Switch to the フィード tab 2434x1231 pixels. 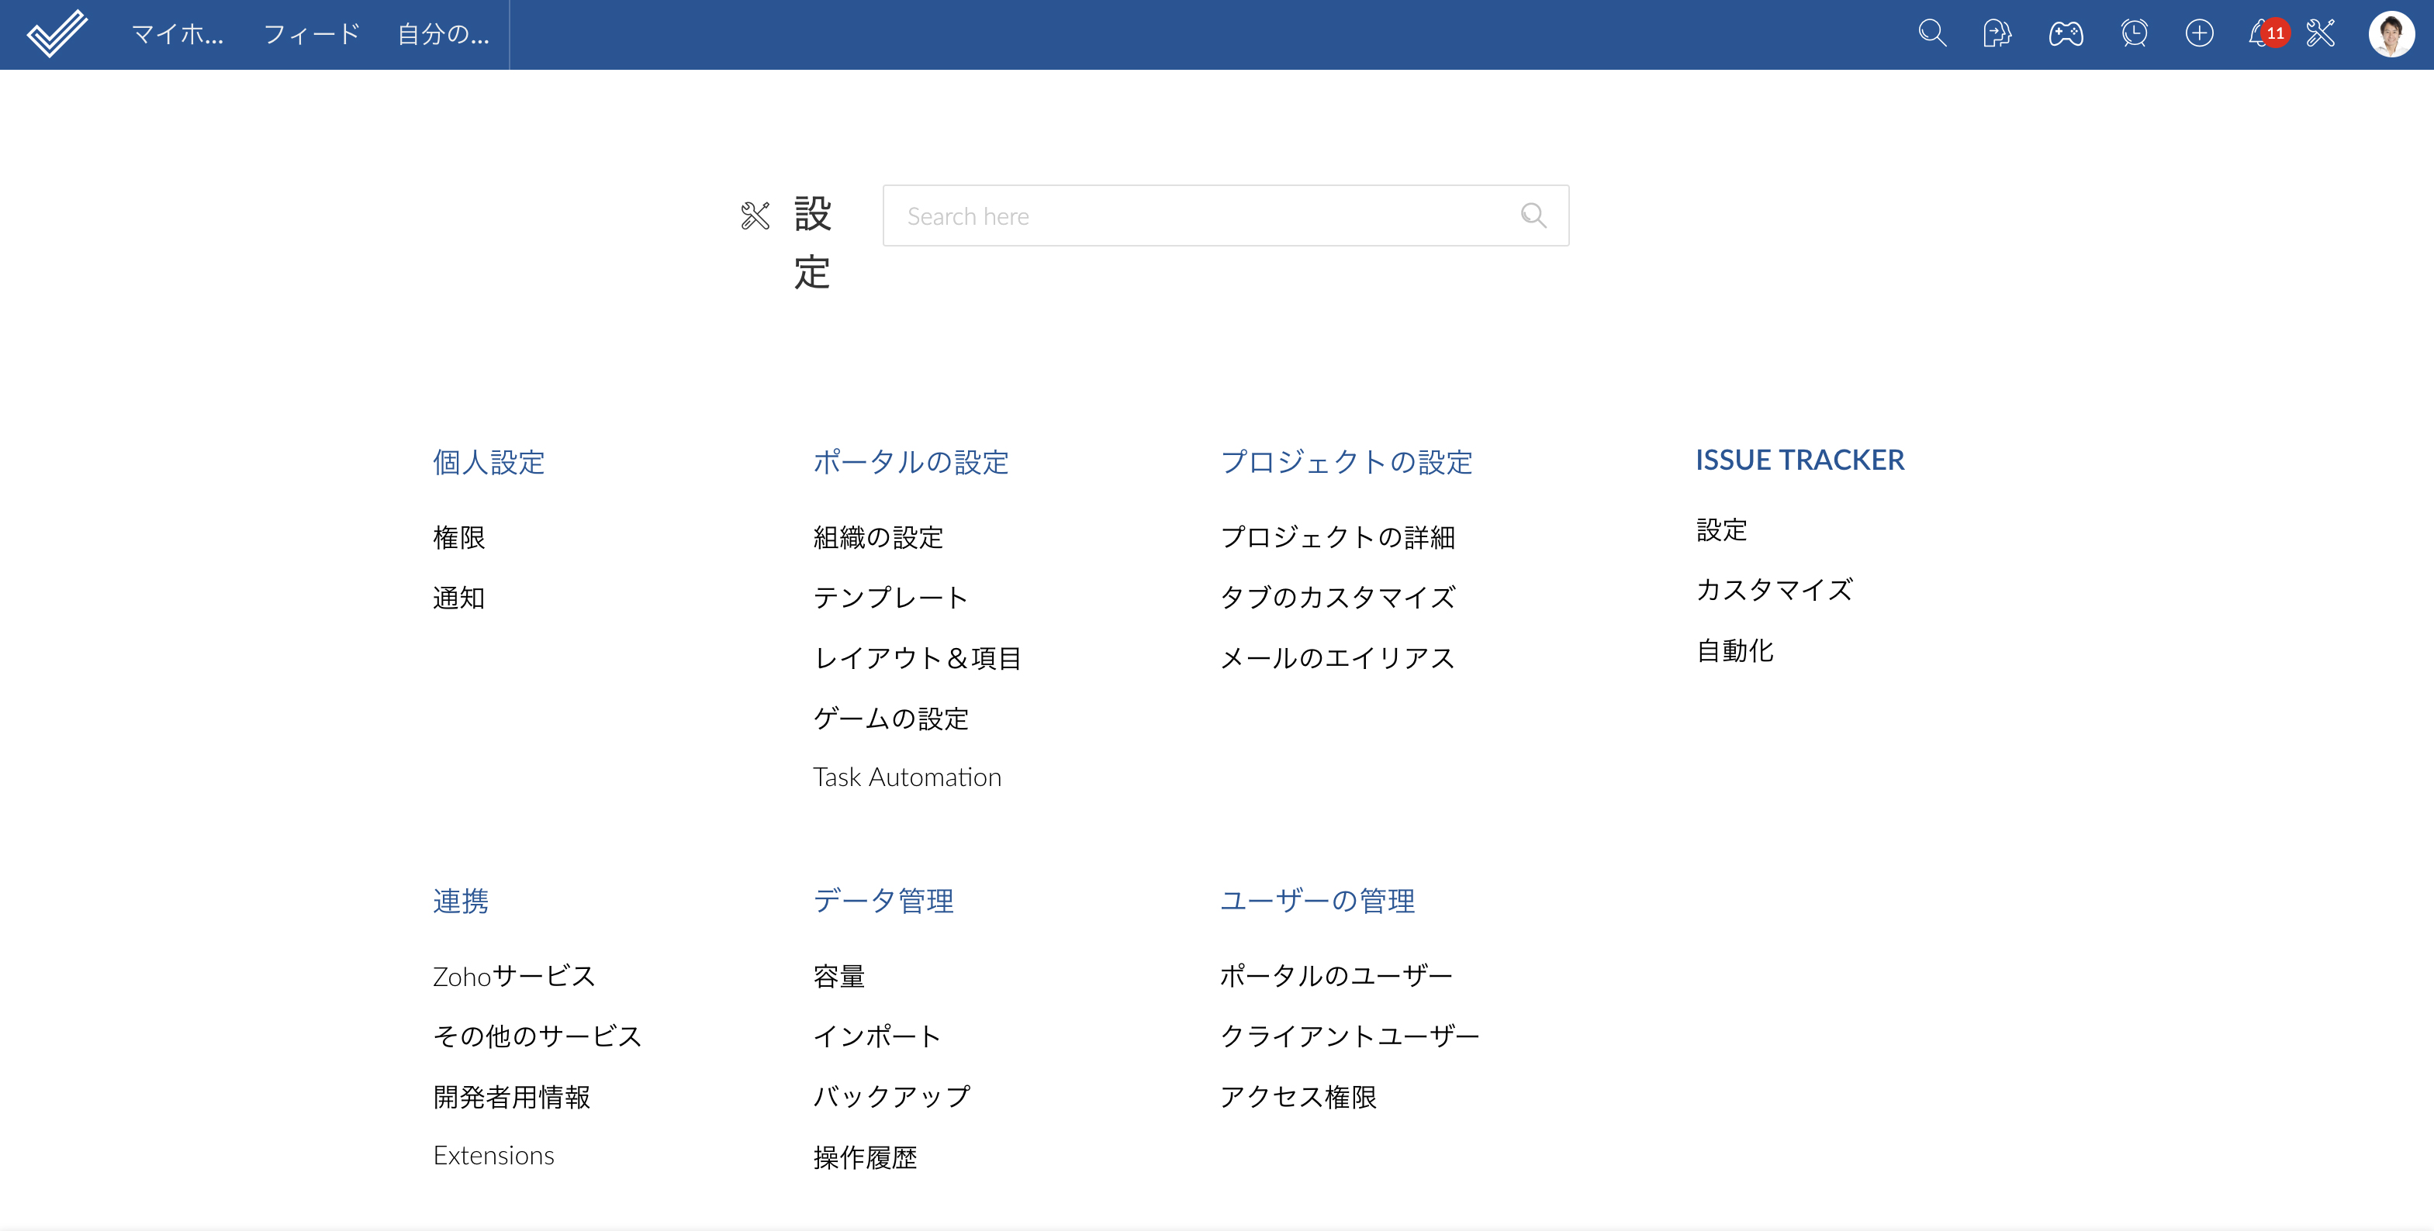pos(312,35)
